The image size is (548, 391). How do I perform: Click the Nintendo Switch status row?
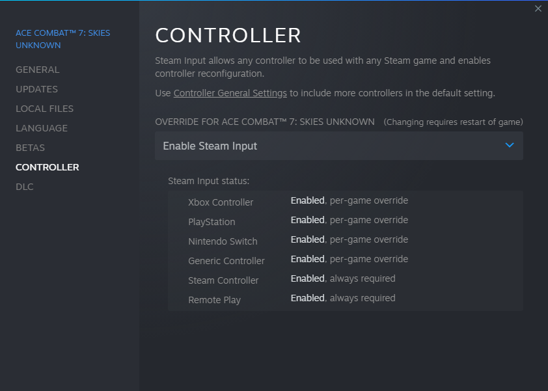point(345,240)
